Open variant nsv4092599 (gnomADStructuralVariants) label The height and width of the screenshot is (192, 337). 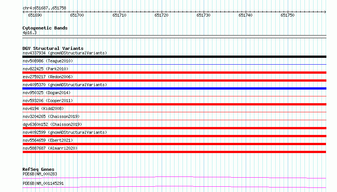[x=65, y=132]
